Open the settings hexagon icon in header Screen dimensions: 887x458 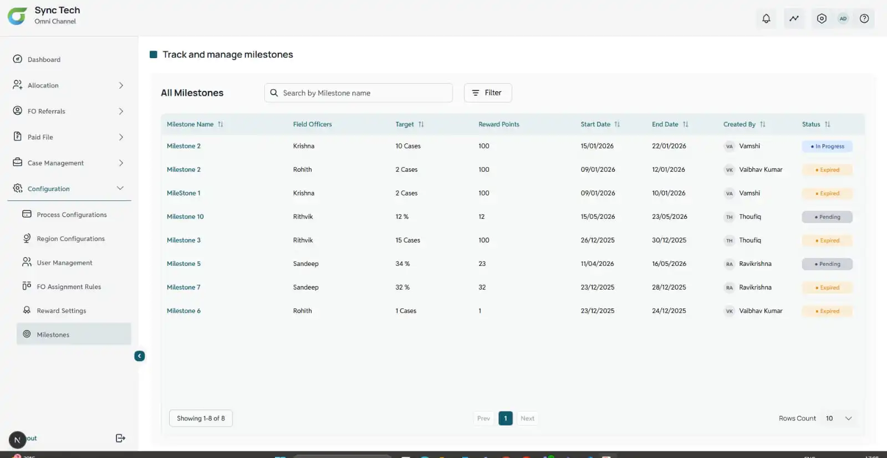[822, 18]
